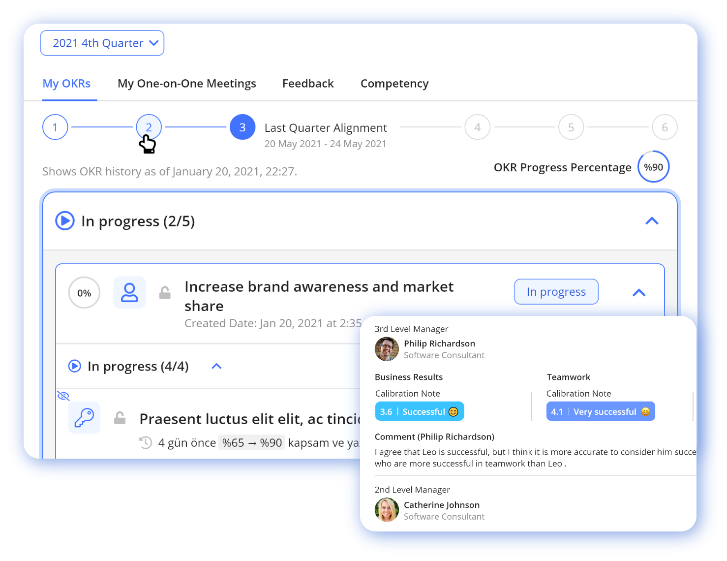Click the %65 → %90 progress change badge
Image resolution: width=727 pixels, height=561 pixels.
[252, 443]
